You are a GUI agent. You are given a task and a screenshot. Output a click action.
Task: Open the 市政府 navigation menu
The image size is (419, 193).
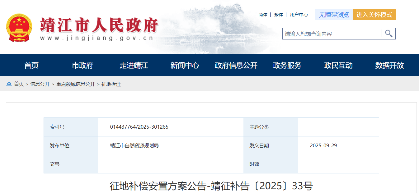pos(82,65)
